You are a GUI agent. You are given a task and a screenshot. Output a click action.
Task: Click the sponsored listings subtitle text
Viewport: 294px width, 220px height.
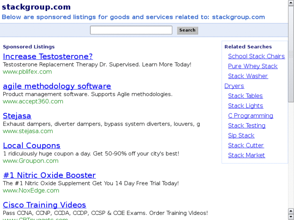click(x=133, y=17)
